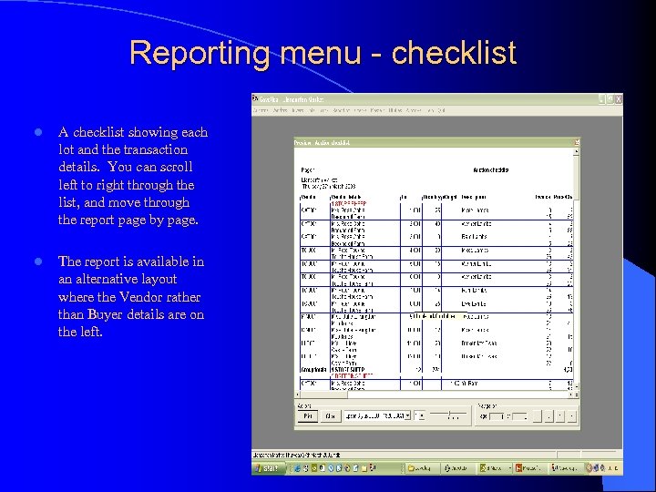Minimize the main application window
The height and width of the screenshot is (492, 656).
pos(602,99)
